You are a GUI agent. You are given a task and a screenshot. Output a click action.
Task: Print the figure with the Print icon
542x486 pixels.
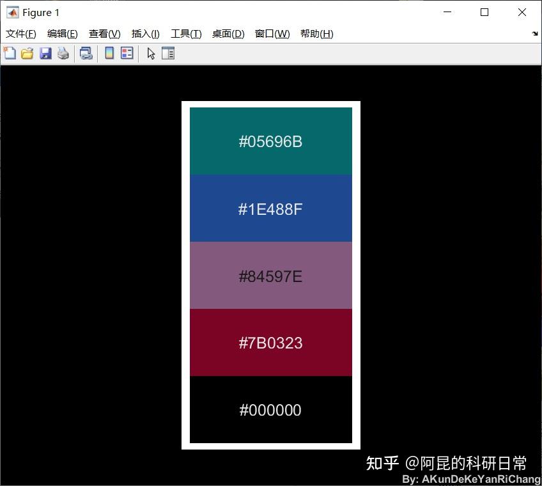click(63, 53)
